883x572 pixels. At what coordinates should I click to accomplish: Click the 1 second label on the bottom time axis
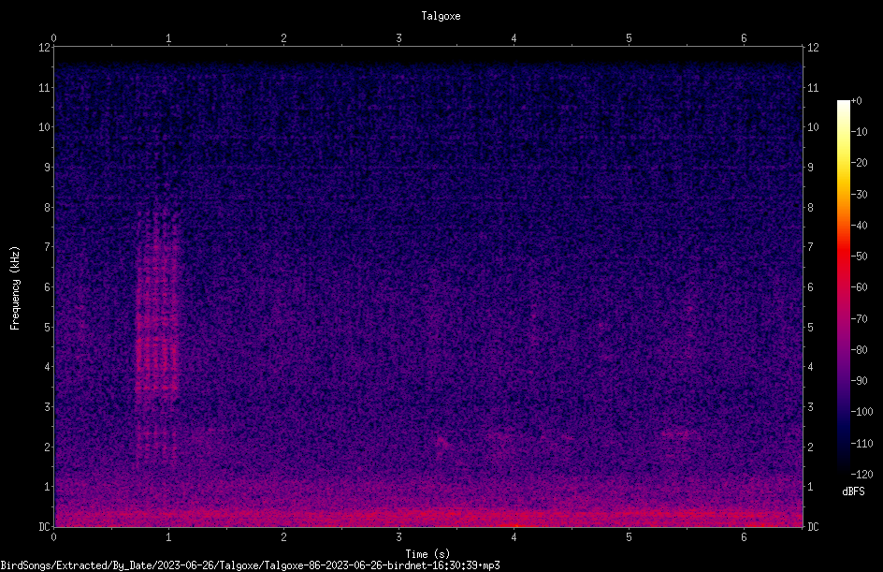(x=168, y=537)
